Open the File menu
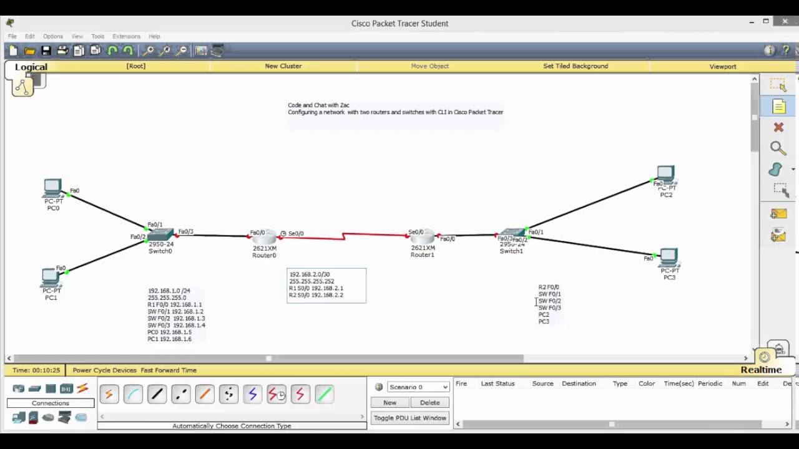799x449 pixels. (12, 36)
